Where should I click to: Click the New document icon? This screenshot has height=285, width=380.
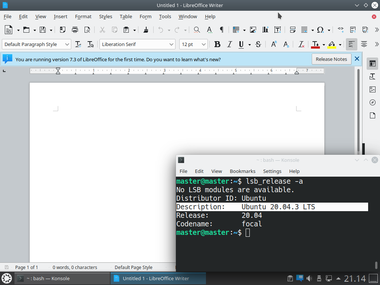coord(9,30)
